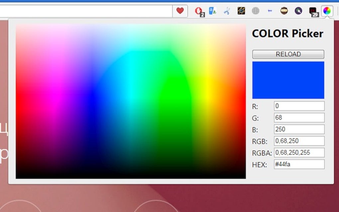Click the ninja extension icon
339x212 pixels.
284,11
